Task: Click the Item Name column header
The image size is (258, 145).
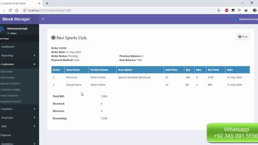Action: tap(77, 70)
